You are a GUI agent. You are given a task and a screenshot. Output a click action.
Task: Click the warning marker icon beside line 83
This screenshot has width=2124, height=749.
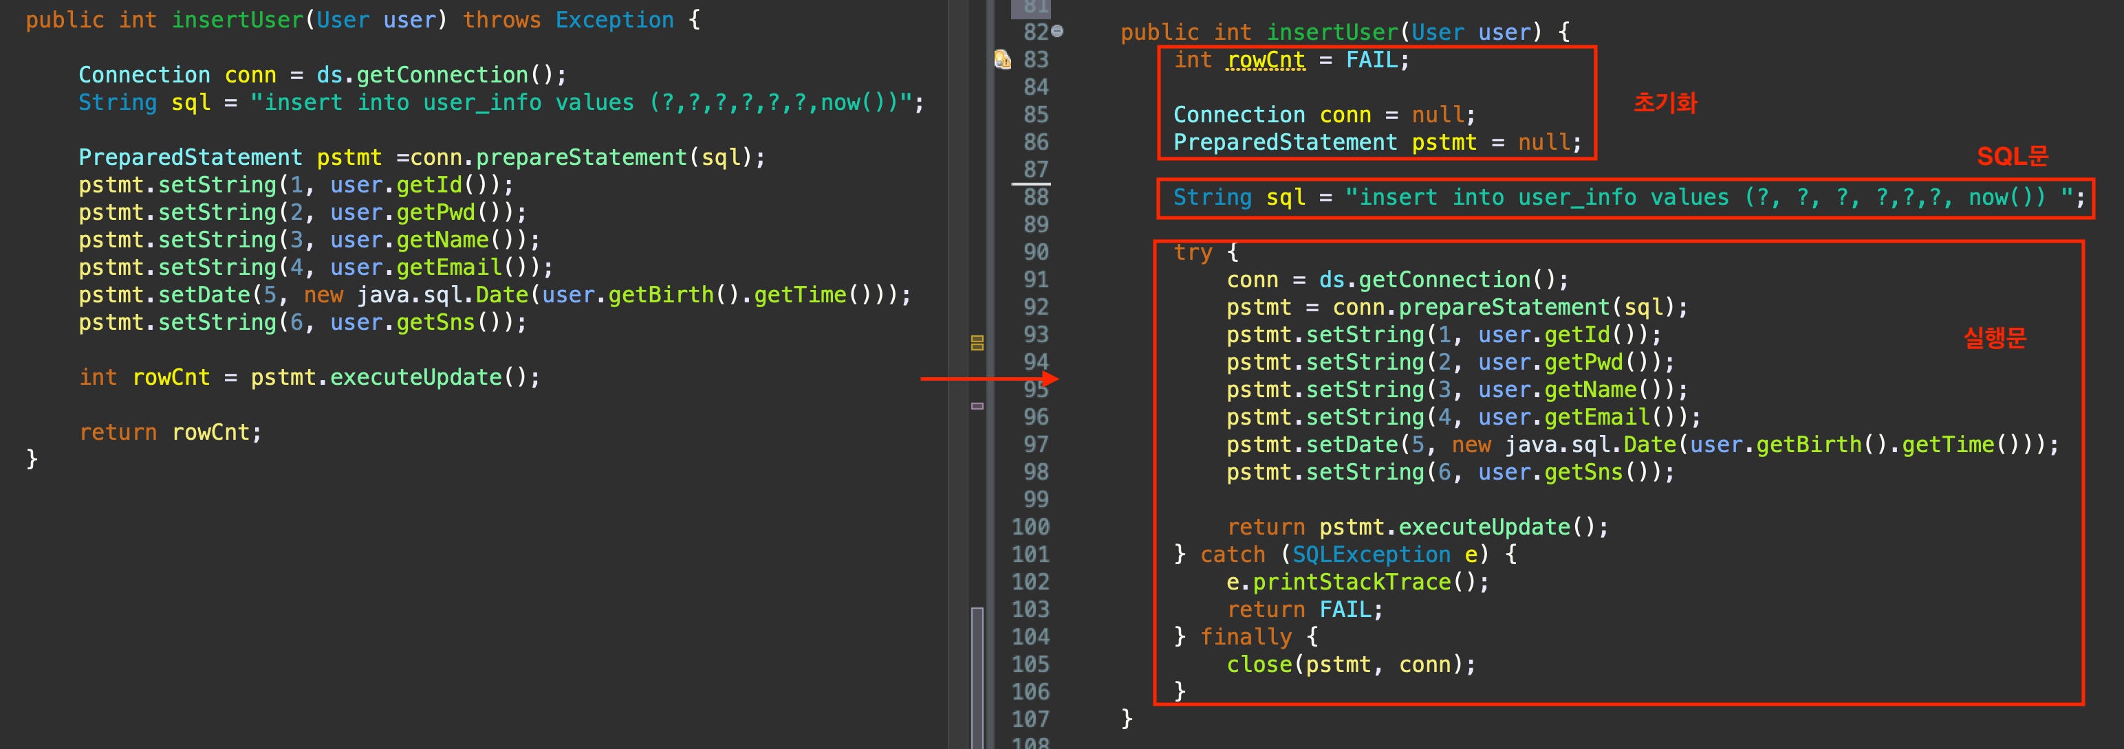pos(1001,59)
